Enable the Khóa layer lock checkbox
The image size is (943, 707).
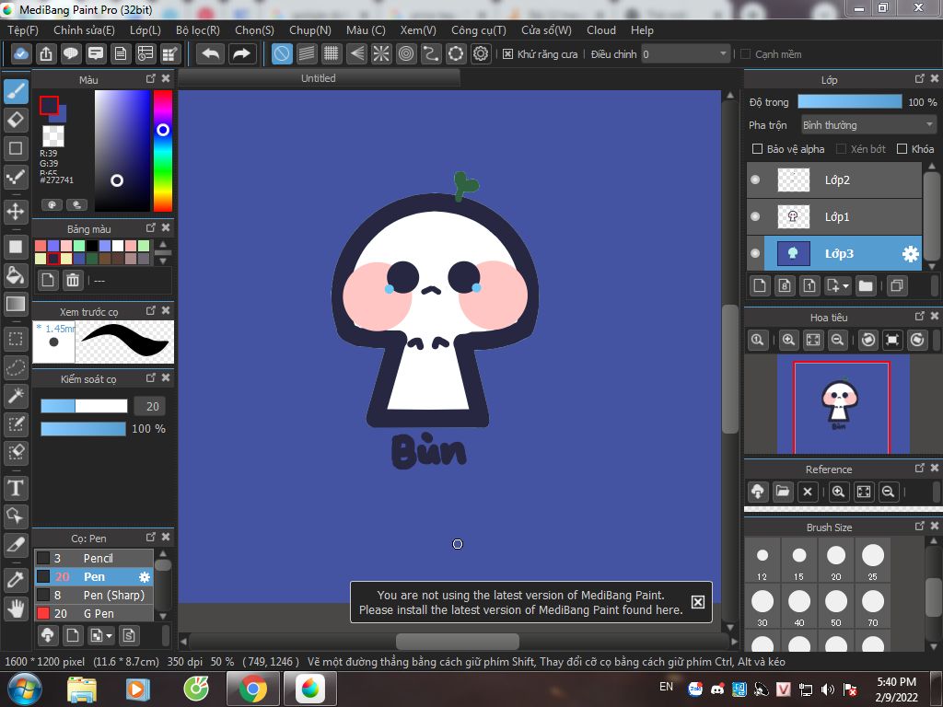pos(902,149)
